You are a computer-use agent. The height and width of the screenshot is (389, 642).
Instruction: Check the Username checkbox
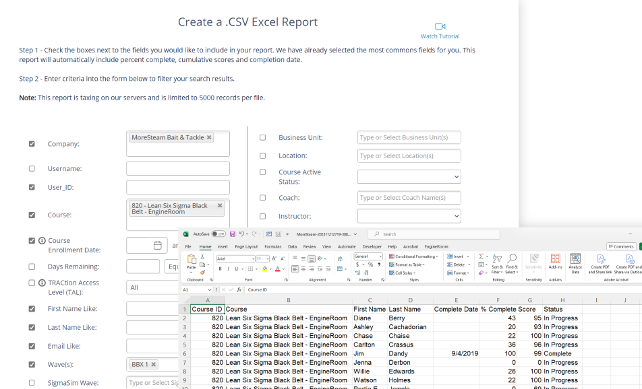point(32,168)
